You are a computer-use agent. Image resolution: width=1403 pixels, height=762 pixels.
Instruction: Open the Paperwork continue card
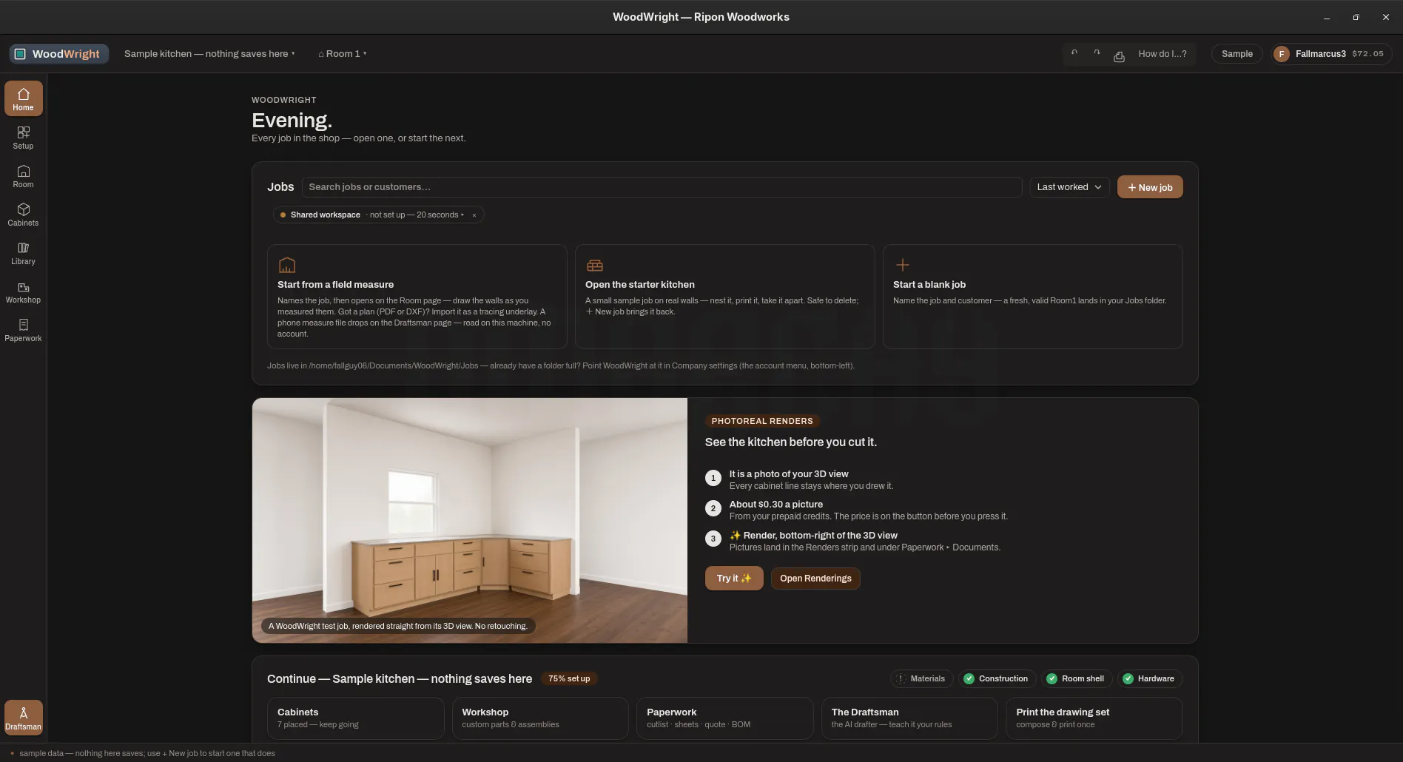(x=724, y=718)
